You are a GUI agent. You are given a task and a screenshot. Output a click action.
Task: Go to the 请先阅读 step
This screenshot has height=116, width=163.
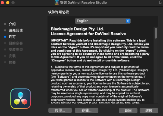coord(15,30)
